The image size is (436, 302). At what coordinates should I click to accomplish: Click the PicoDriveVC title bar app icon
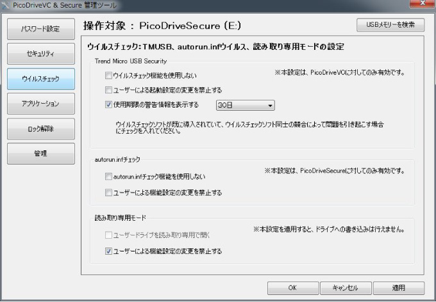coord(6,4)
